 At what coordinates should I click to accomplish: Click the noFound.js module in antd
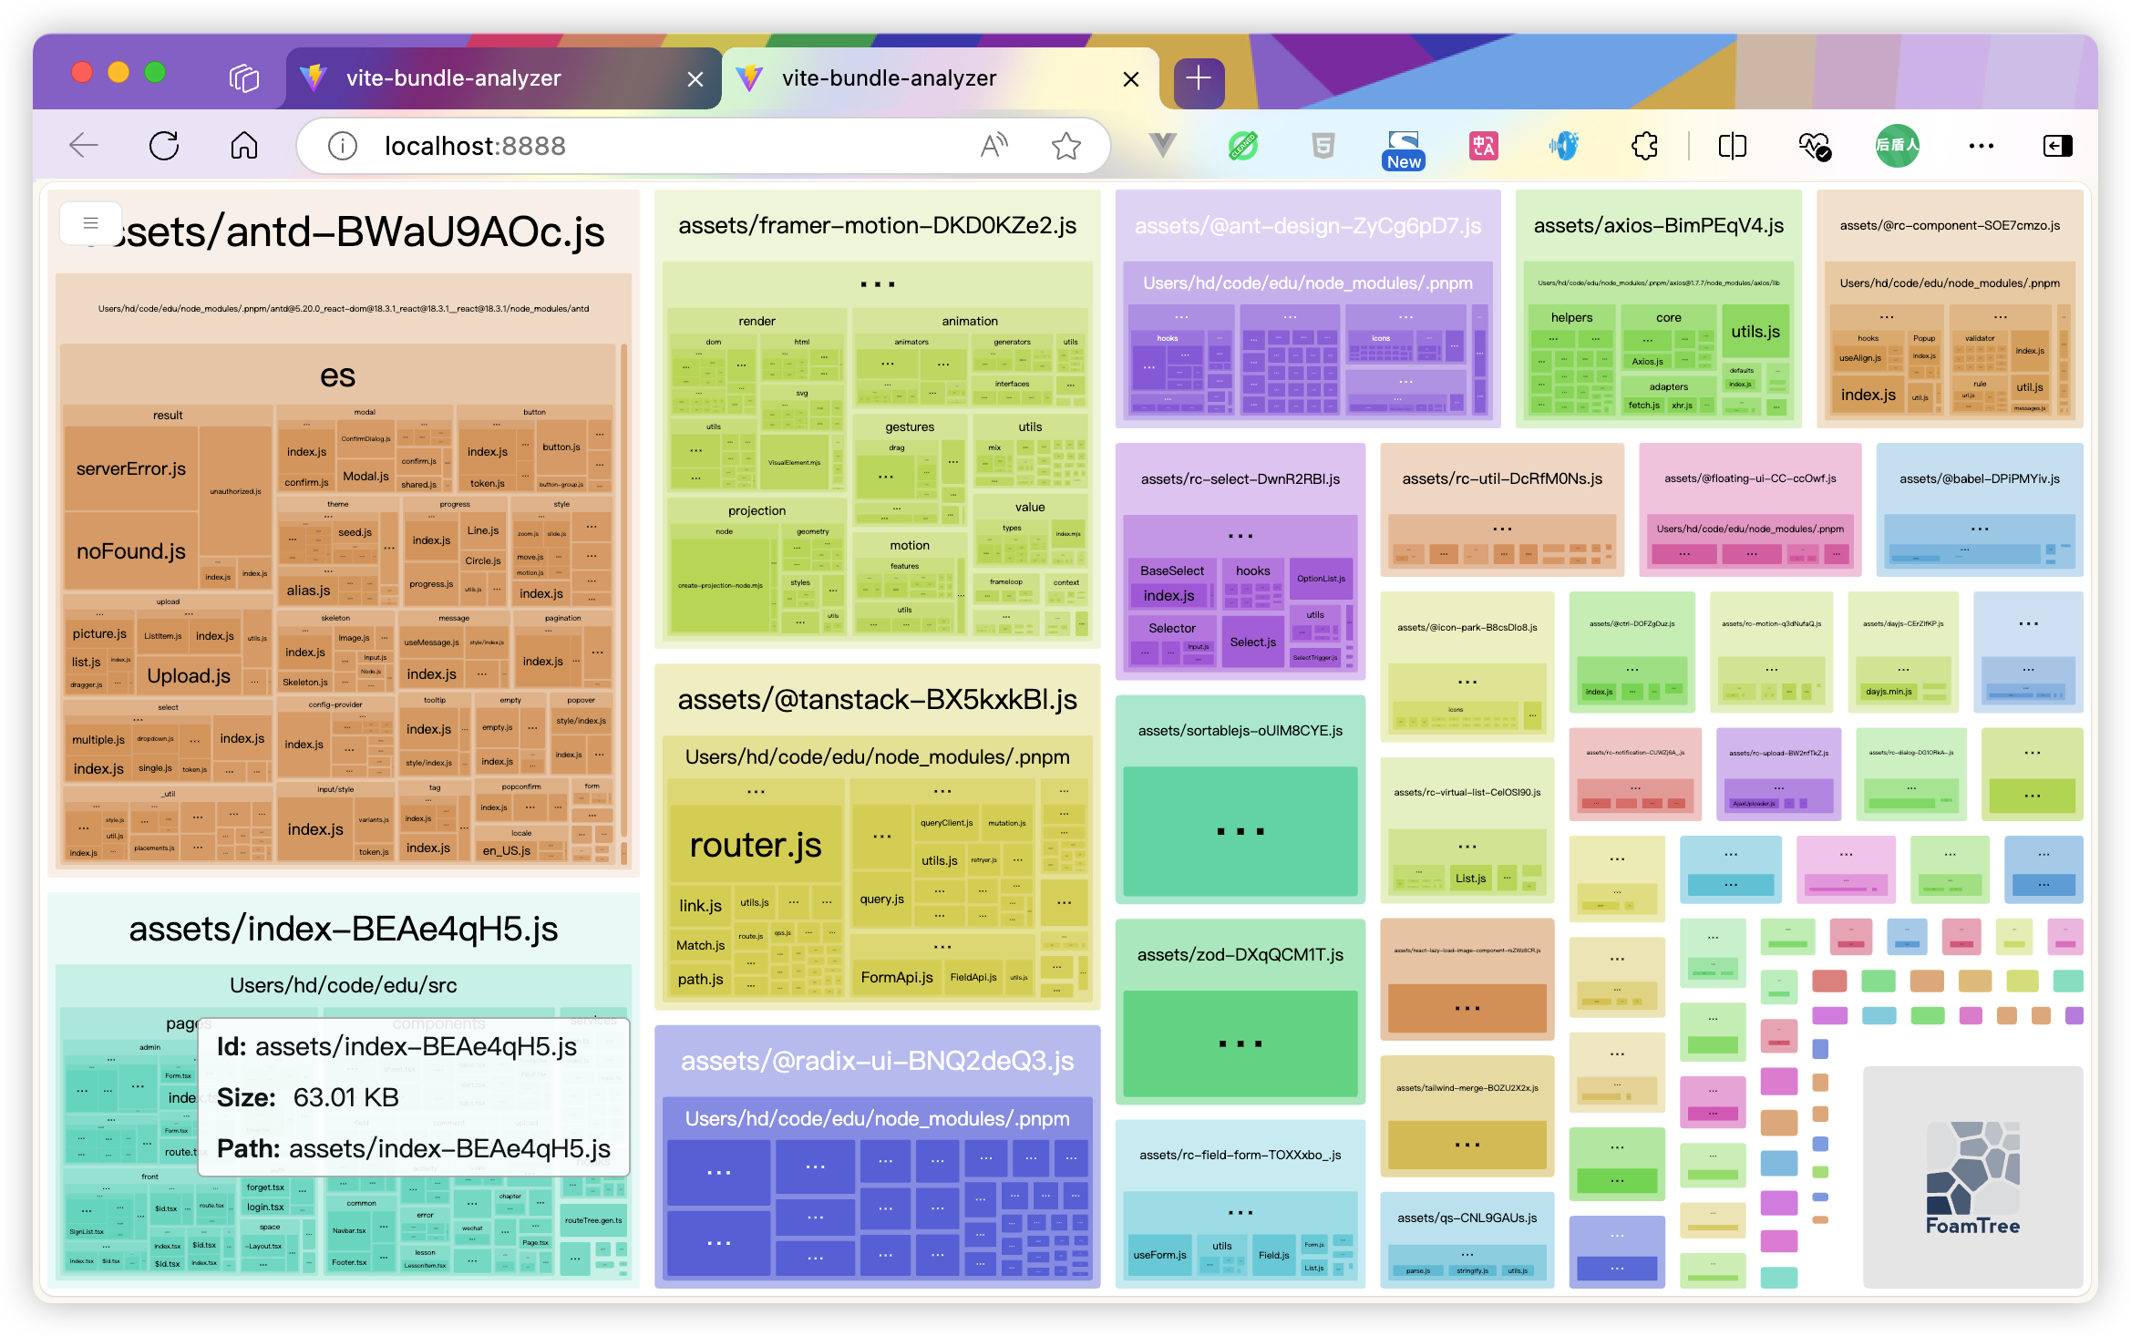131,551
